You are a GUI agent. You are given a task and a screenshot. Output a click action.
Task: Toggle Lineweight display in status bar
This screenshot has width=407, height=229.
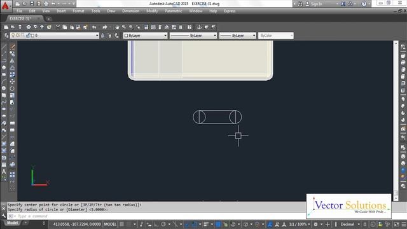(x=206, y=224)
